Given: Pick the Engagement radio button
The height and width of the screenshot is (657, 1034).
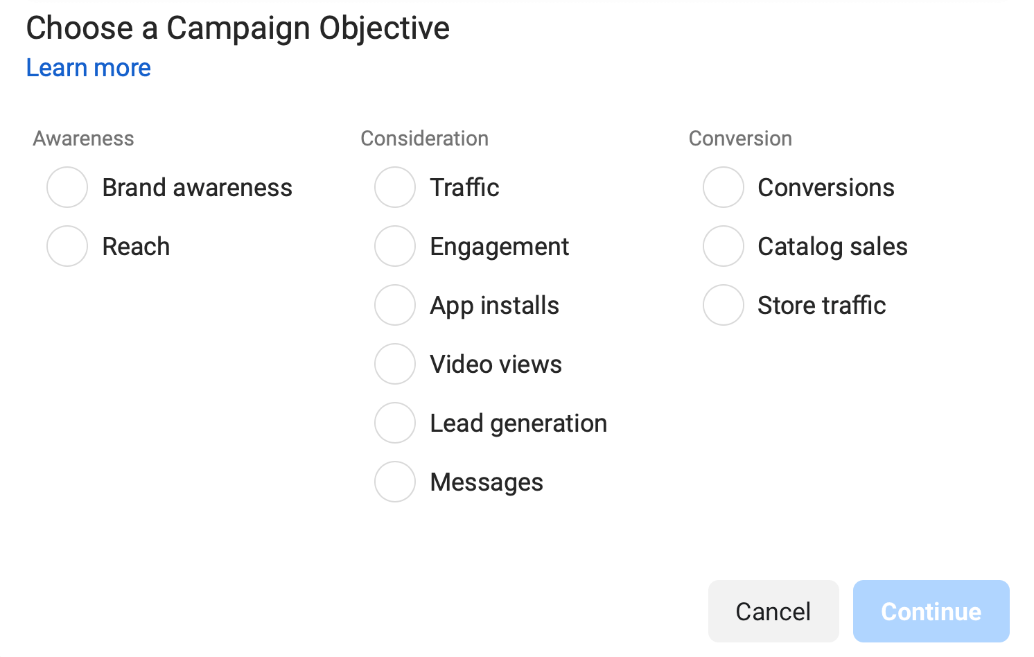Looking at the screenshot, I should 395,246.
